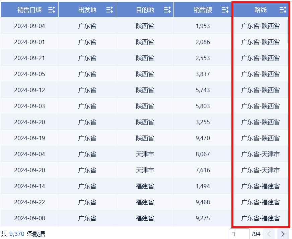Click the date cell 2024-09-05
292x239 pixels.
click(29, 74)
